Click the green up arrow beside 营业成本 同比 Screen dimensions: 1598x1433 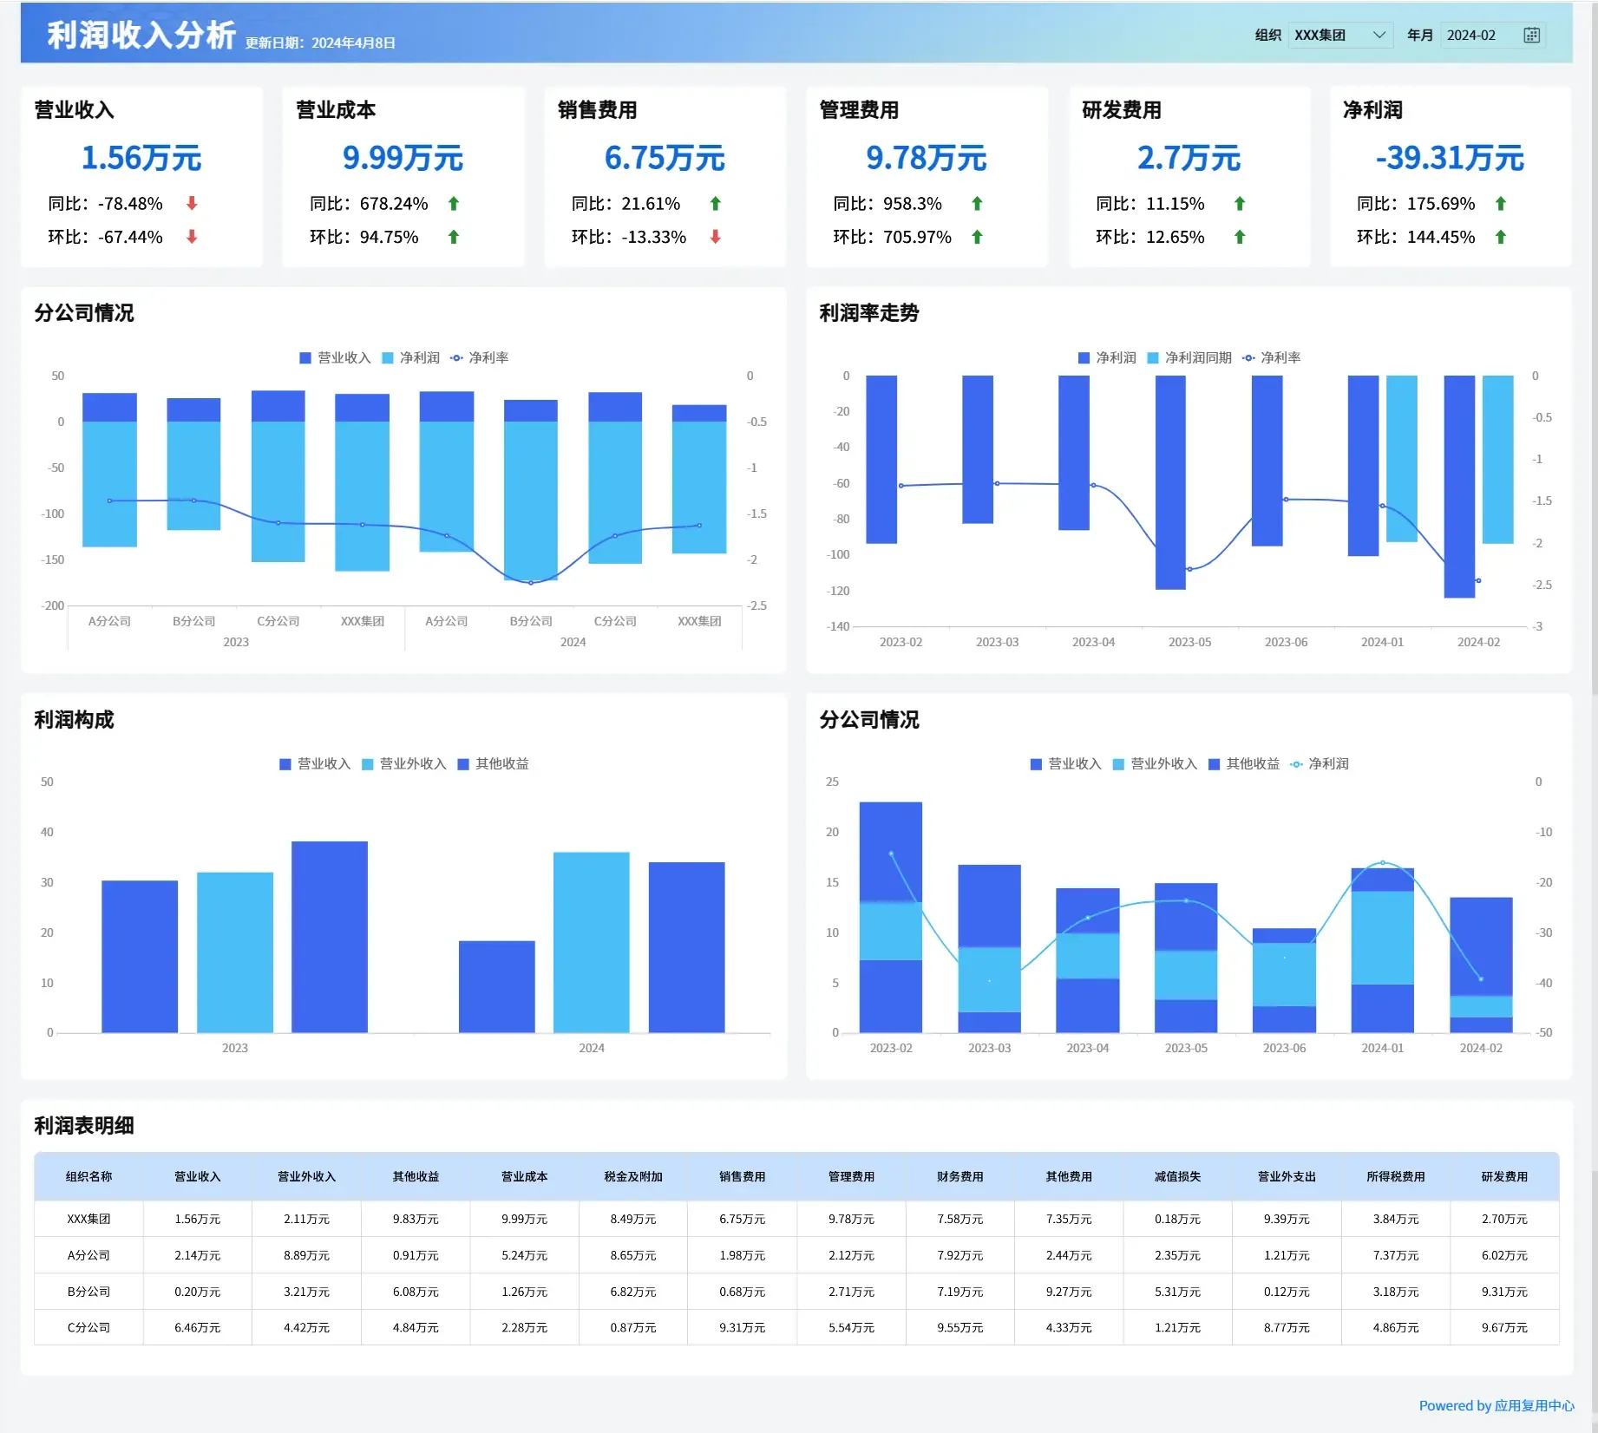point(453,203)
